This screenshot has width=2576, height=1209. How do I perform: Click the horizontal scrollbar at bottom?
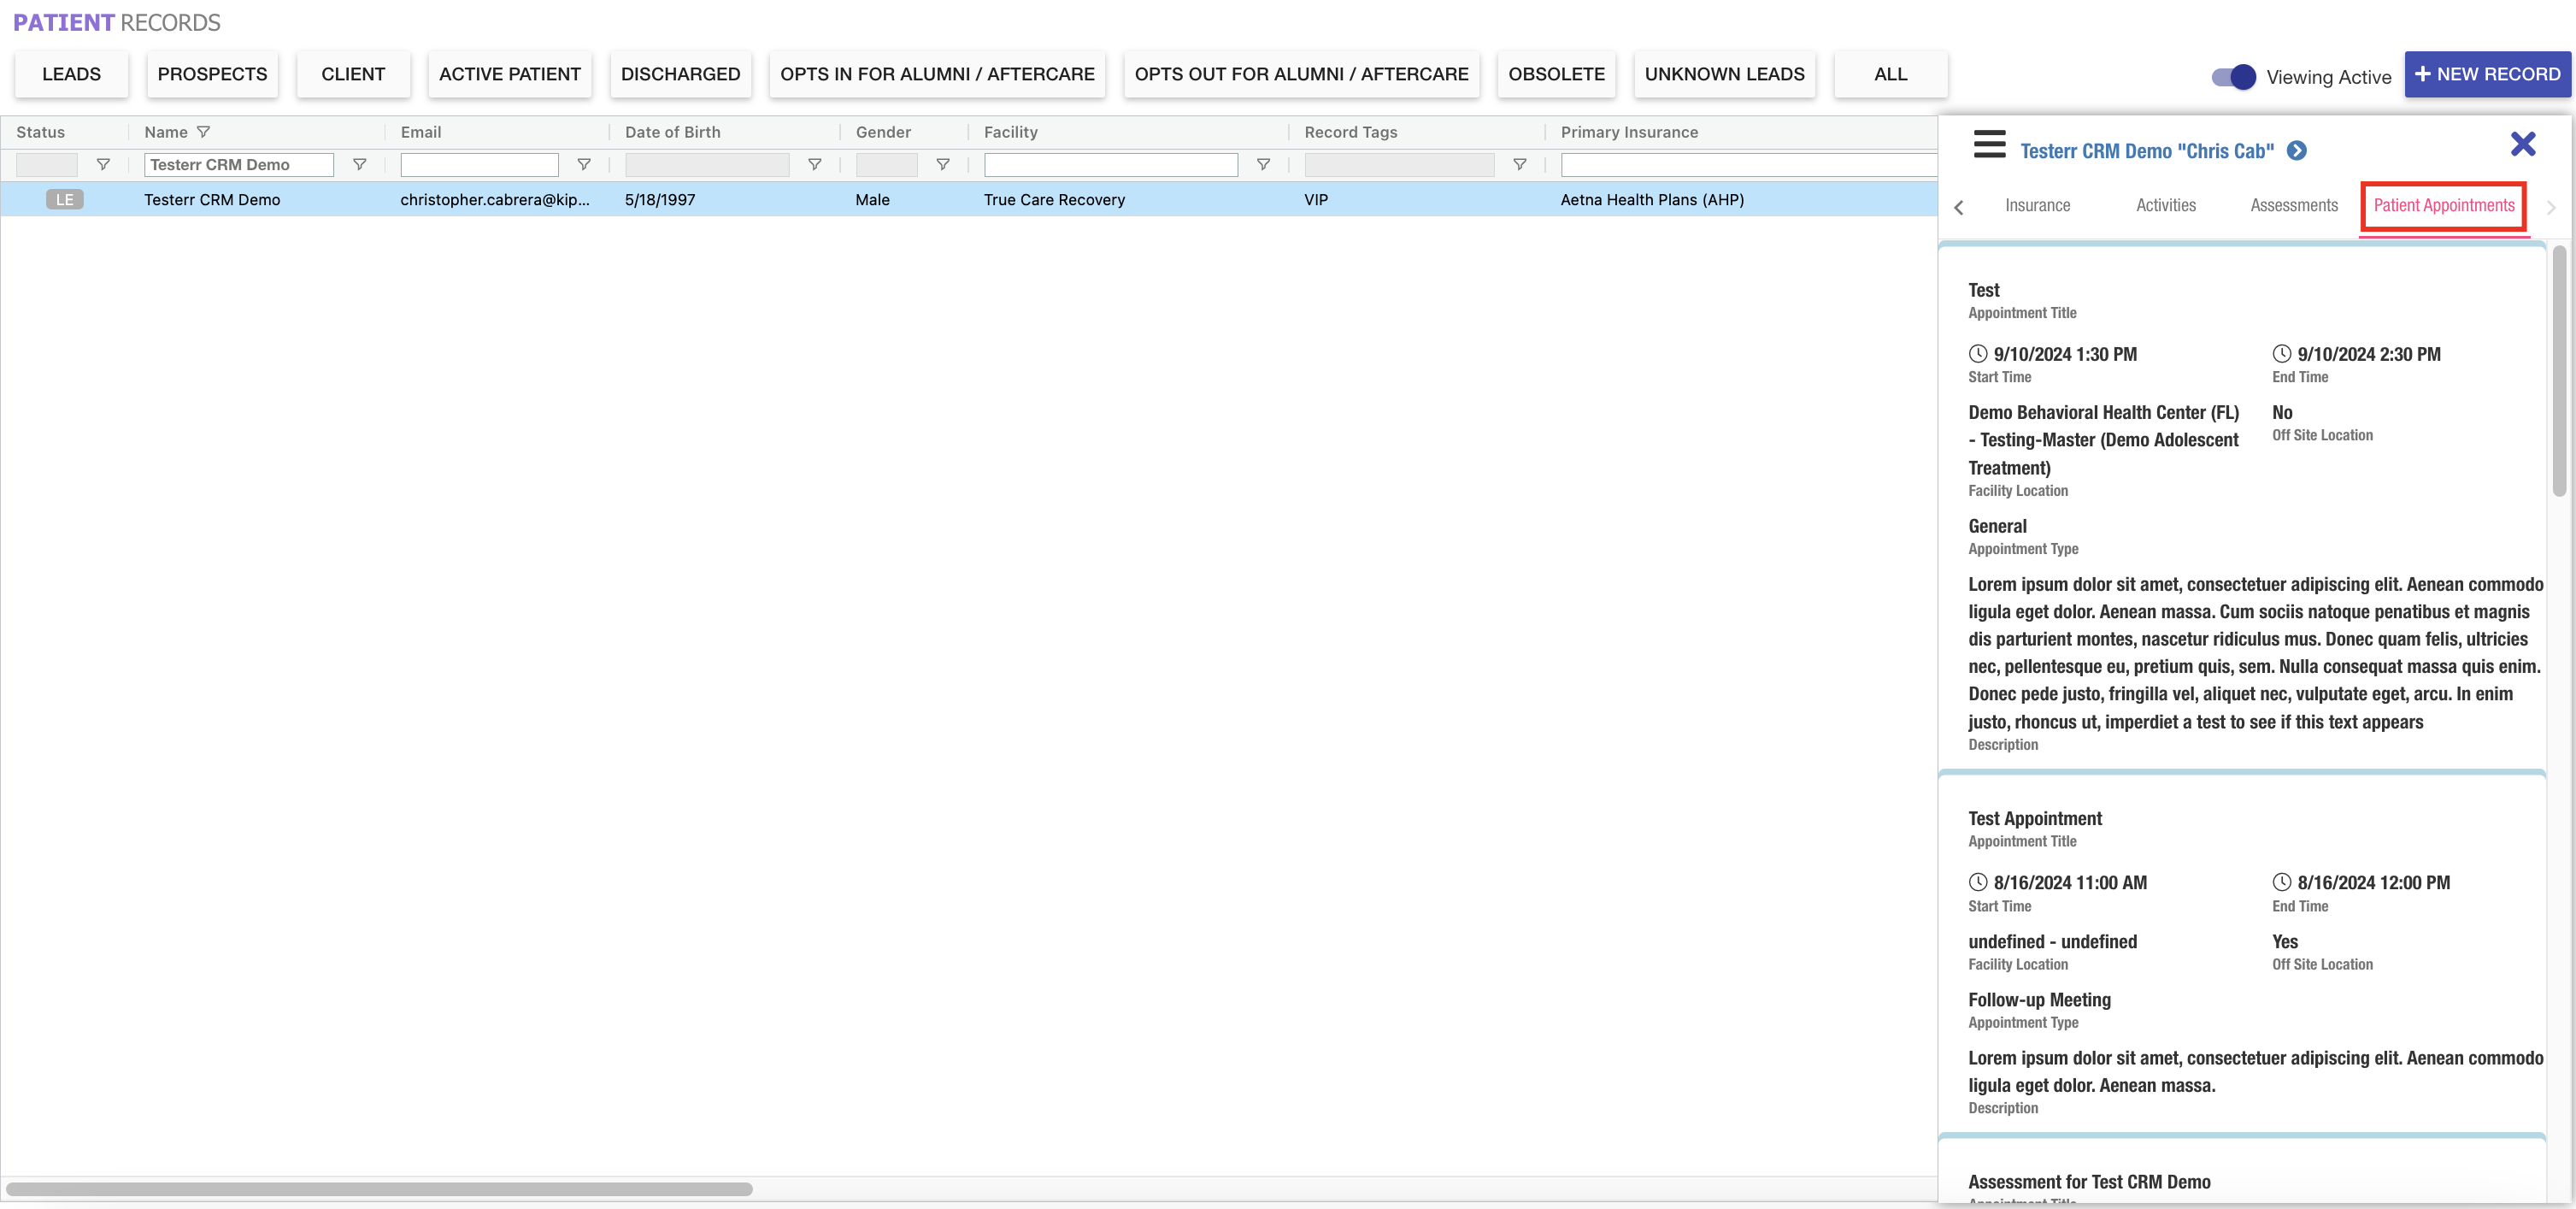pos(379,1189)
